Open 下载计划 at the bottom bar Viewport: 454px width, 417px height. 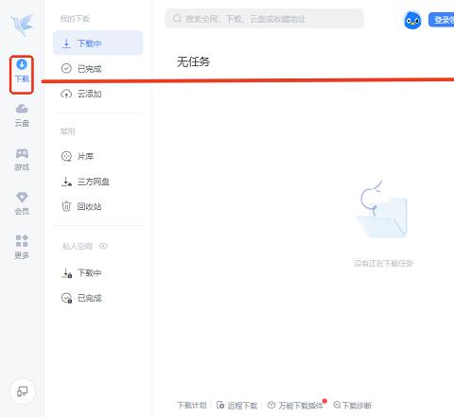(x=192, y=405)
